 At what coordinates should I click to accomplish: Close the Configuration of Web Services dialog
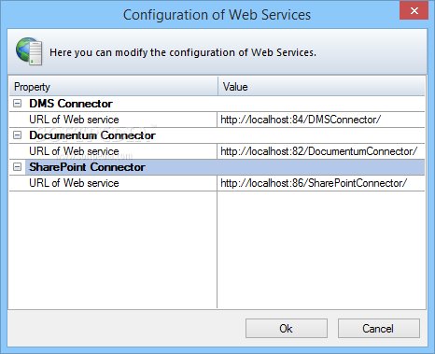point(414,11)
